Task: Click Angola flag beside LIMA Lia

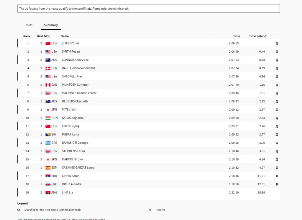Action: coord(48,192)
